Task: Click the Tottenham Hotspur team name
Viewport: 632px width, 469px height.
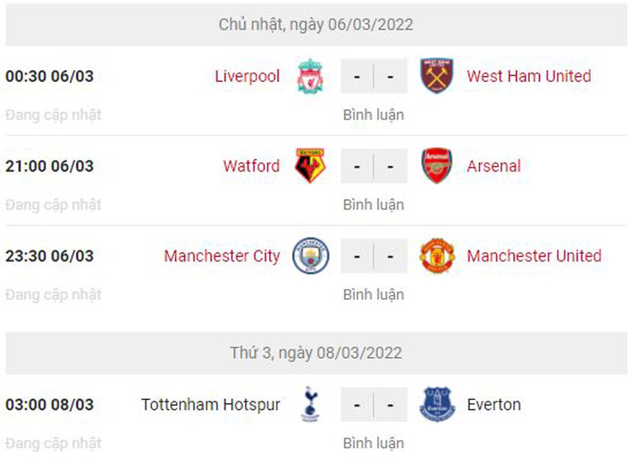Action: pos(210,405)
